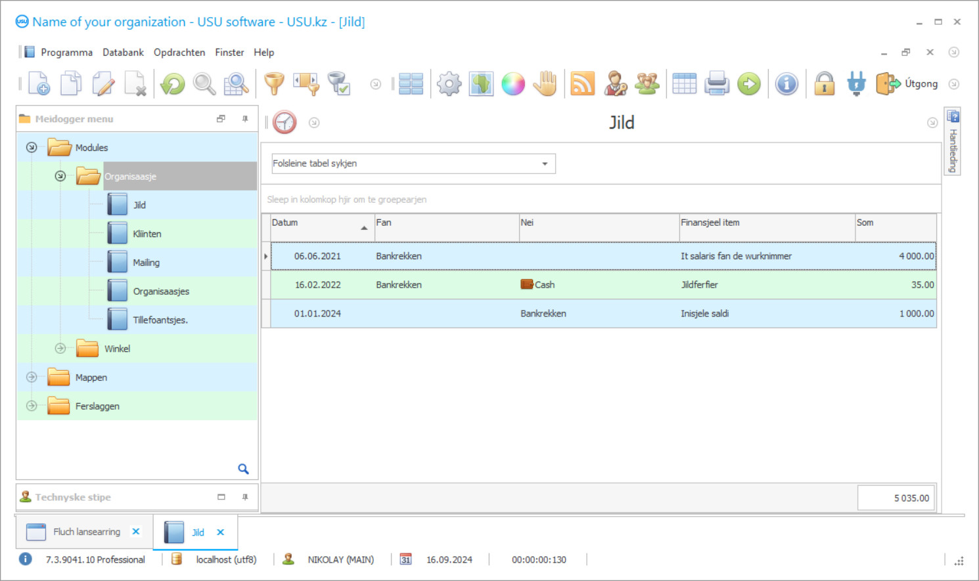Click the calendar icon in status bar
The height and width of the screenshot is (581, 979).
[406, 559]
